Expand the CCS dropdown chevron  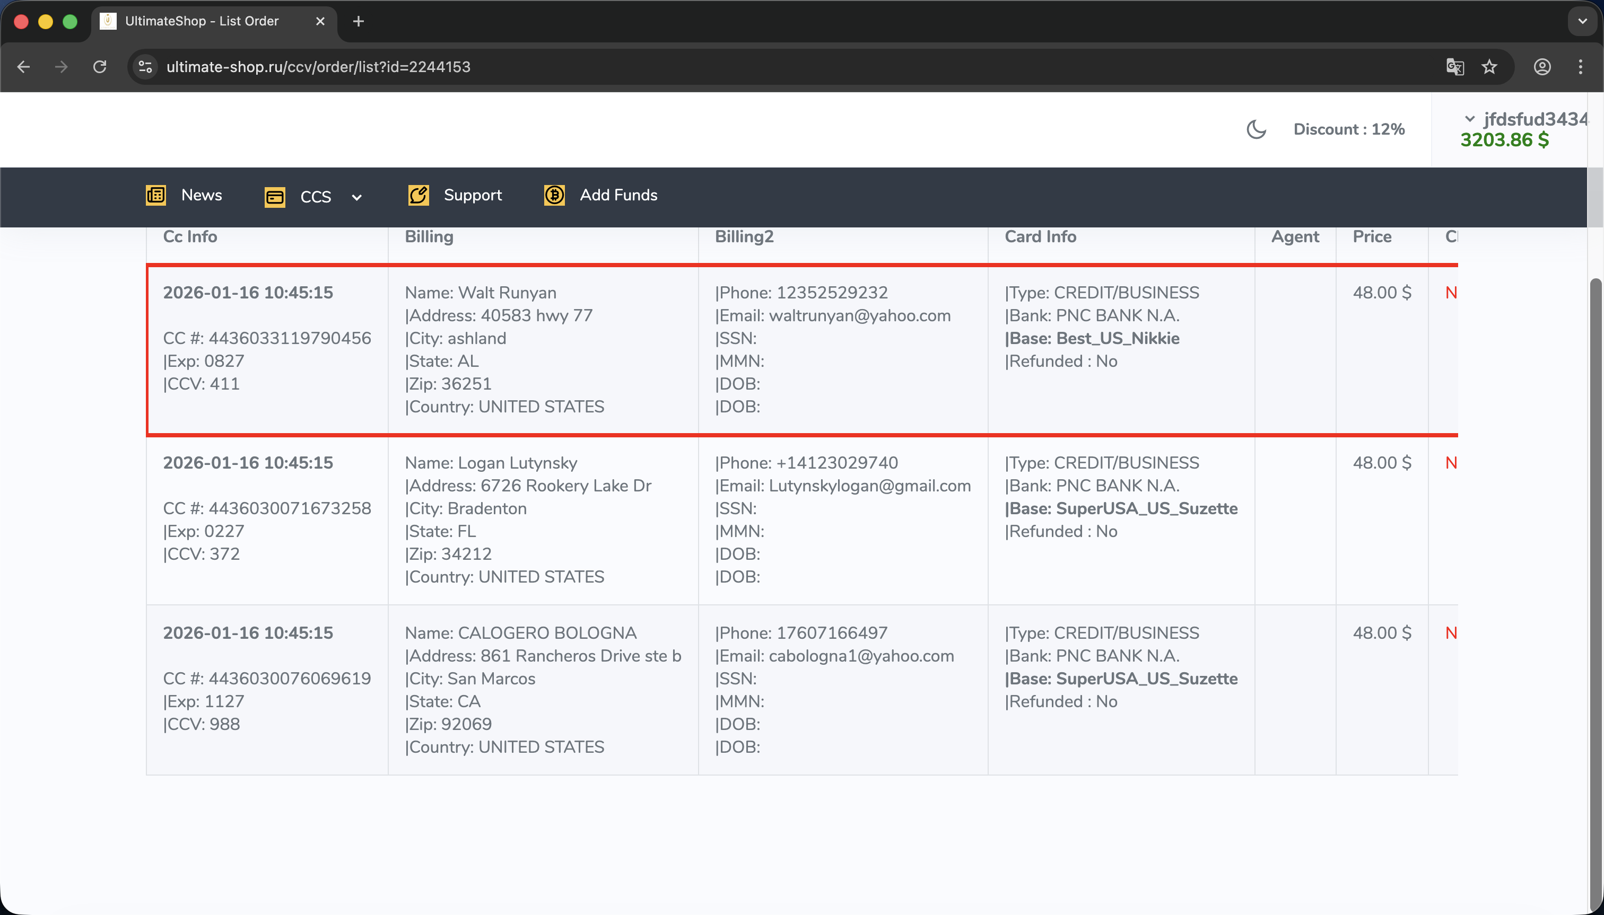click(356, 197)
